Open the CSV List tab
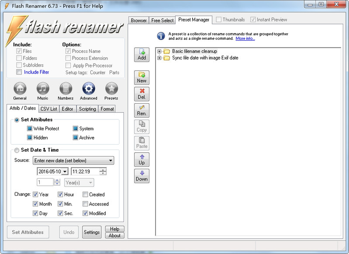 49,109
